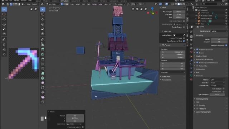Screen dimensions: 229x129
Task: Select the Move tool in UV editor toolbar
Action: (x=4, y=19)
